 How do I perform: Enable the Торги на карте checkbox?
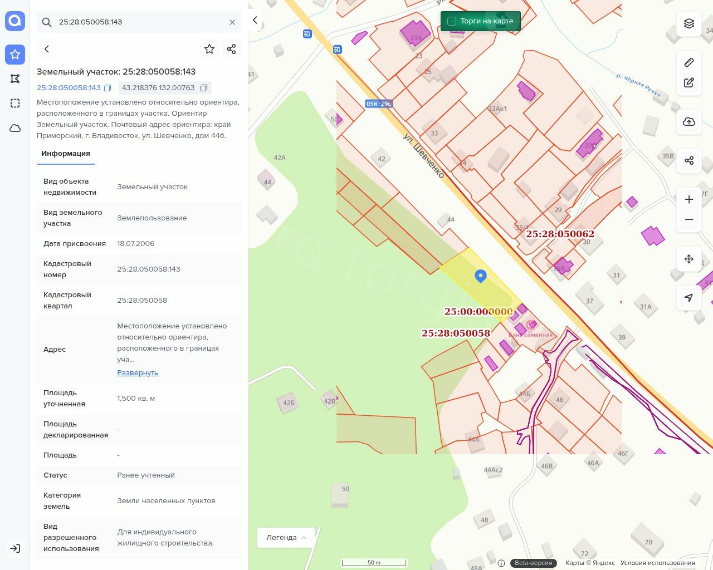tap(452, 21)
